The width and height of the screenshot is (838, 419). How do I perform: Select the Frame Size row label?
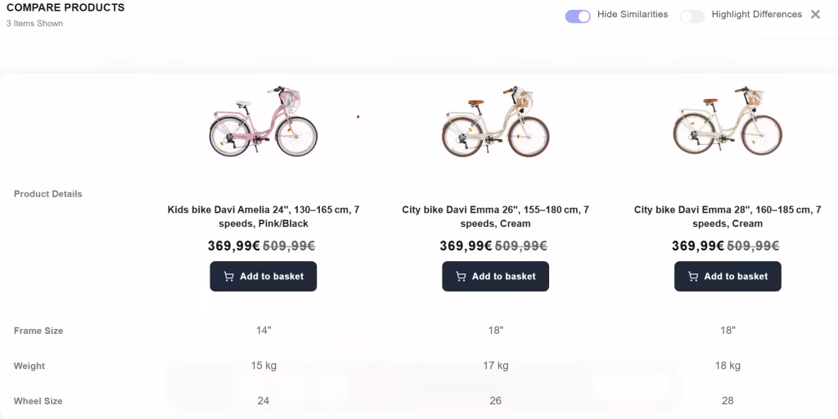[38, 331]
